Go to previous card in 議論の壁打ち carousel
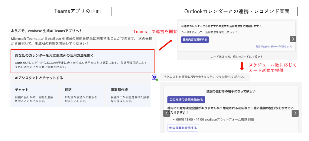The height and width of the screenshot is (141, 309). [x=167, y=113]
